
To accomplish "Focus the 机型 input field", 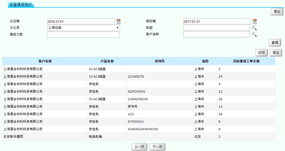I will [x=217, y=28].
